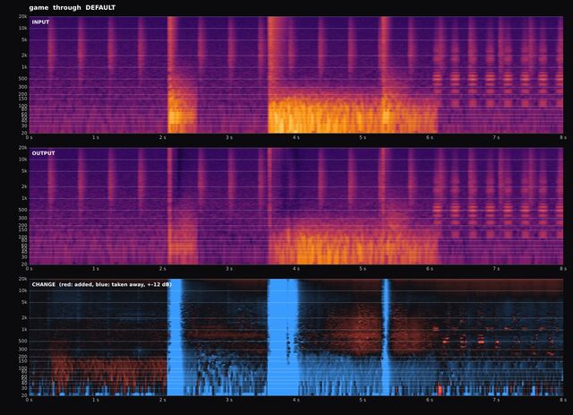Screen dimensions: 573x415
Task: Click the 5 s time tick below the CHANGE panel
Action: pos(363,400)
